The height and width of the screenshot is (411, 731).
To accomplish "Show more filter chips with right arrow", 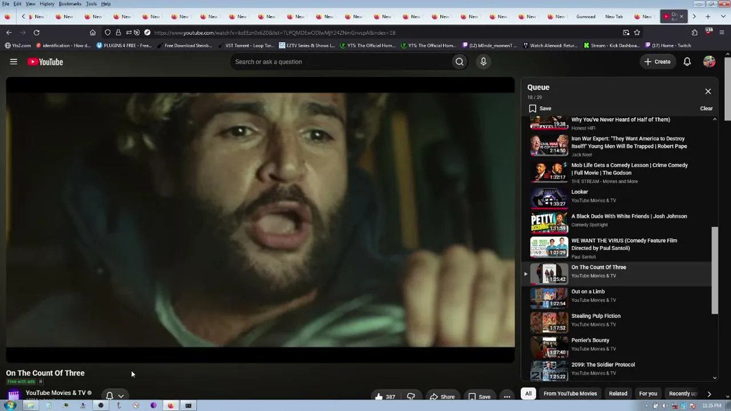I will coord(709,393).
